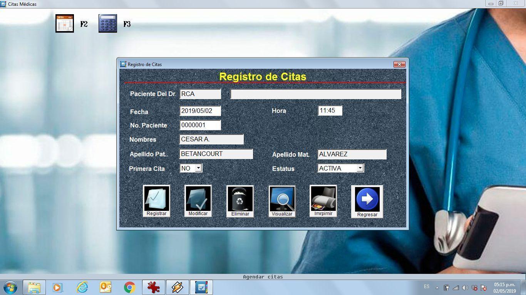Click the Fecha field 2019/05/02
526x295 pixels.
point(200,111)
